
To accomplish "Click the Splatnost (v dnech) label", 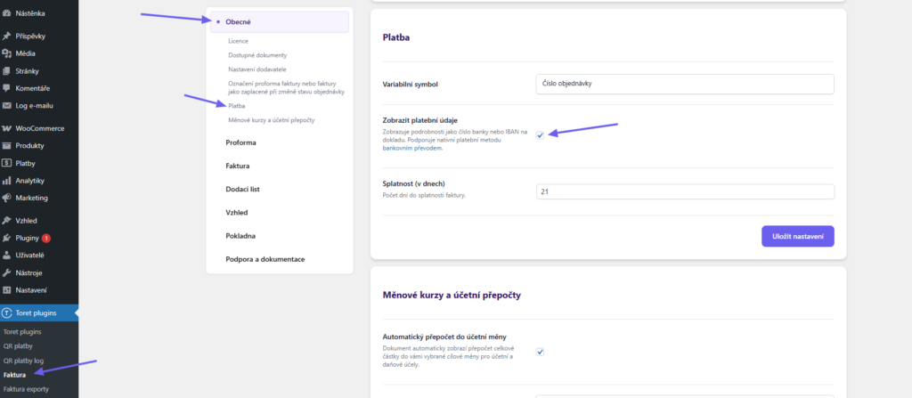I will tap(413, 184).
